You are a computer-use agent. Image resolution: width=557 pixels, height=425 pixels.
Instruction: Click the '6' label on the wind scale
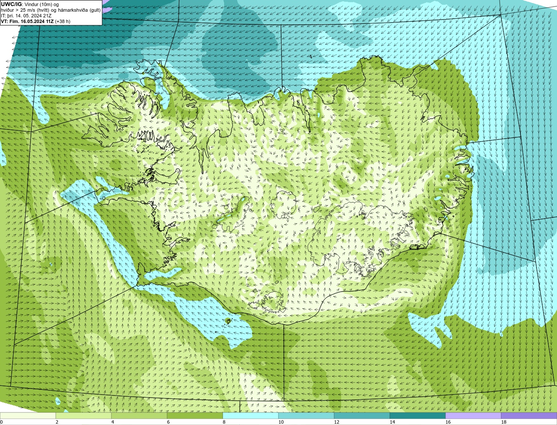pyautogui.click(x=168, y=422)
